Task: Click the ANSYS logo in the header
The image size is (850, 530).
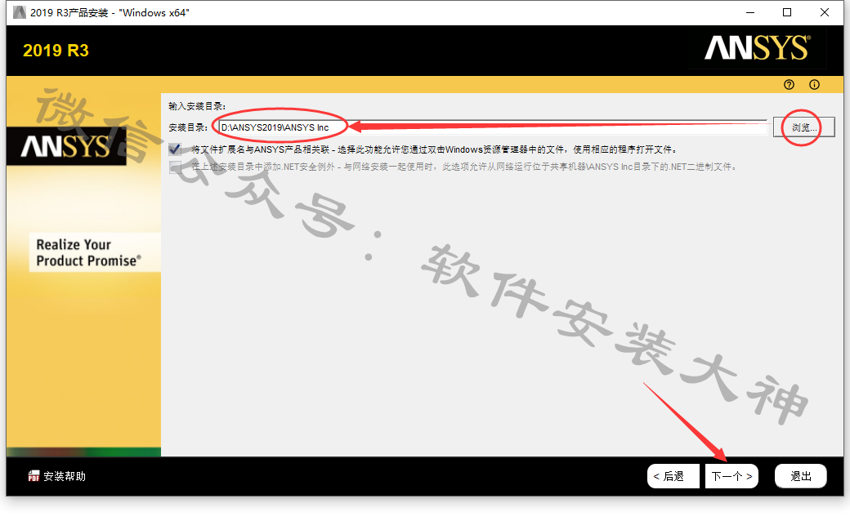Action: point(758,47)
